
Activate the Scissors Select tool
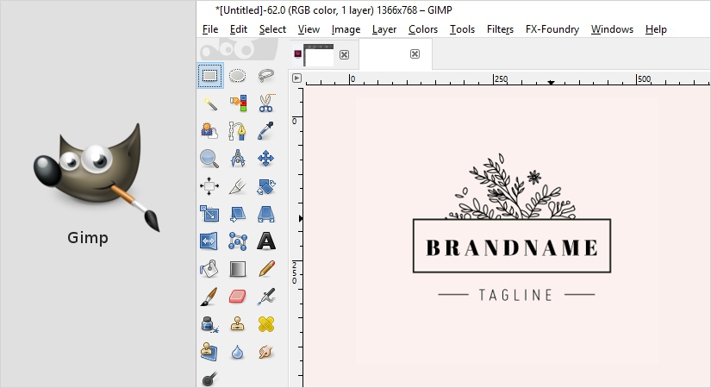click(266, 103)
